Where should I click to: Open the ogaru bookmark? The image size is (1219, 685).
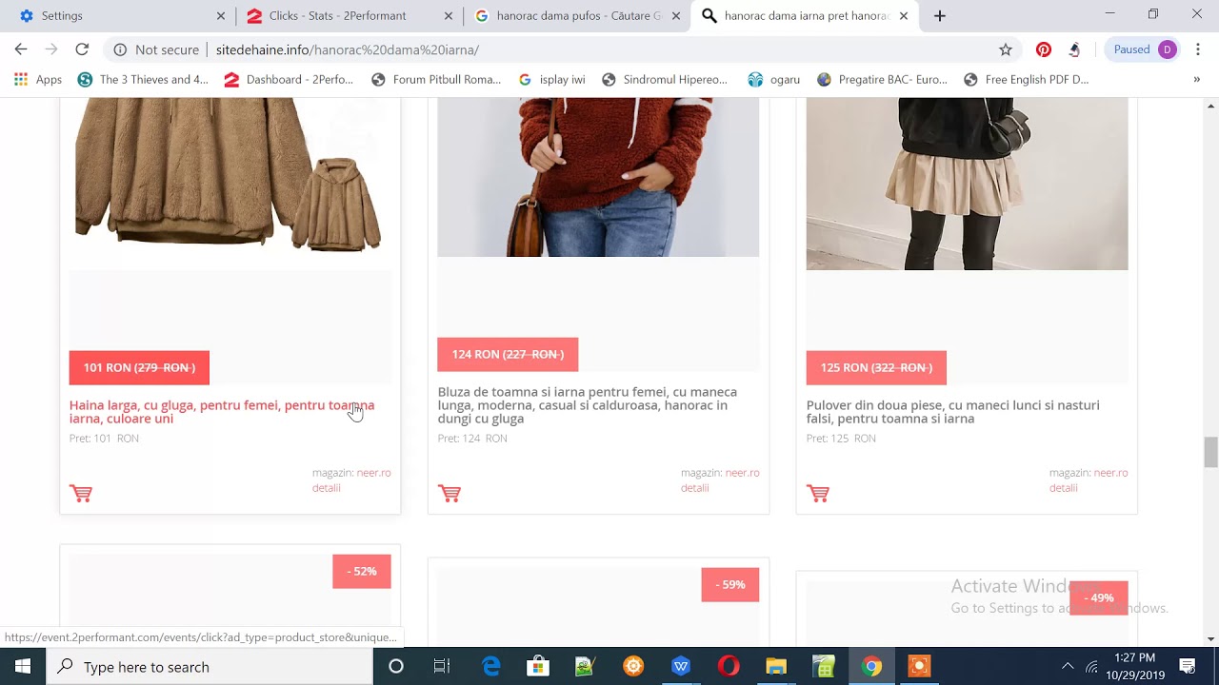tap(774, 80)
